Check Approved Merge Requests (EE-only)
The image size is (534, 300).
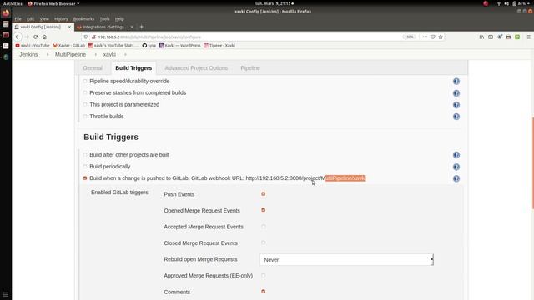point(264,276)
